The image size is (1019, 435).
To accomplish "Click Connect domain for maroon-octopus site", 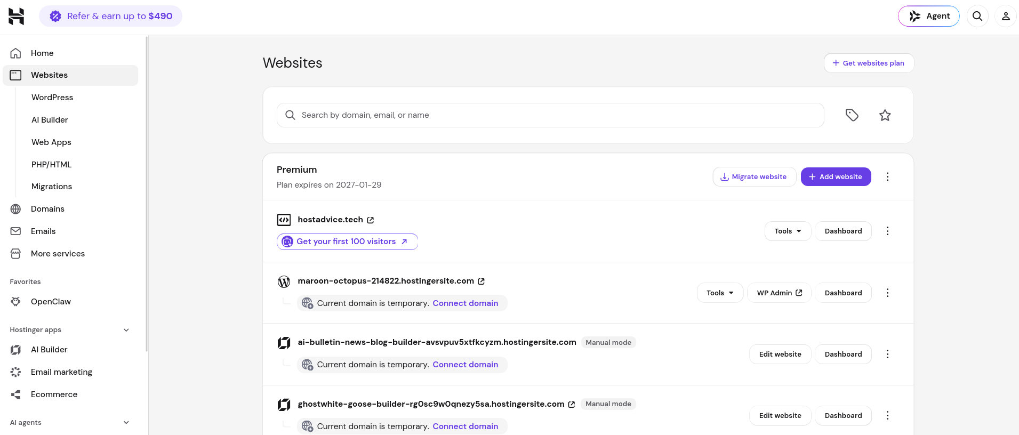I will click(x=465, y=303).
